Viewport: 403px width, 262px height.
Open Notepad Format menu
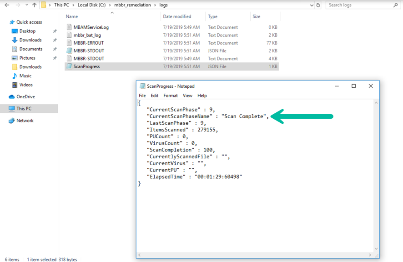[171, 96]
